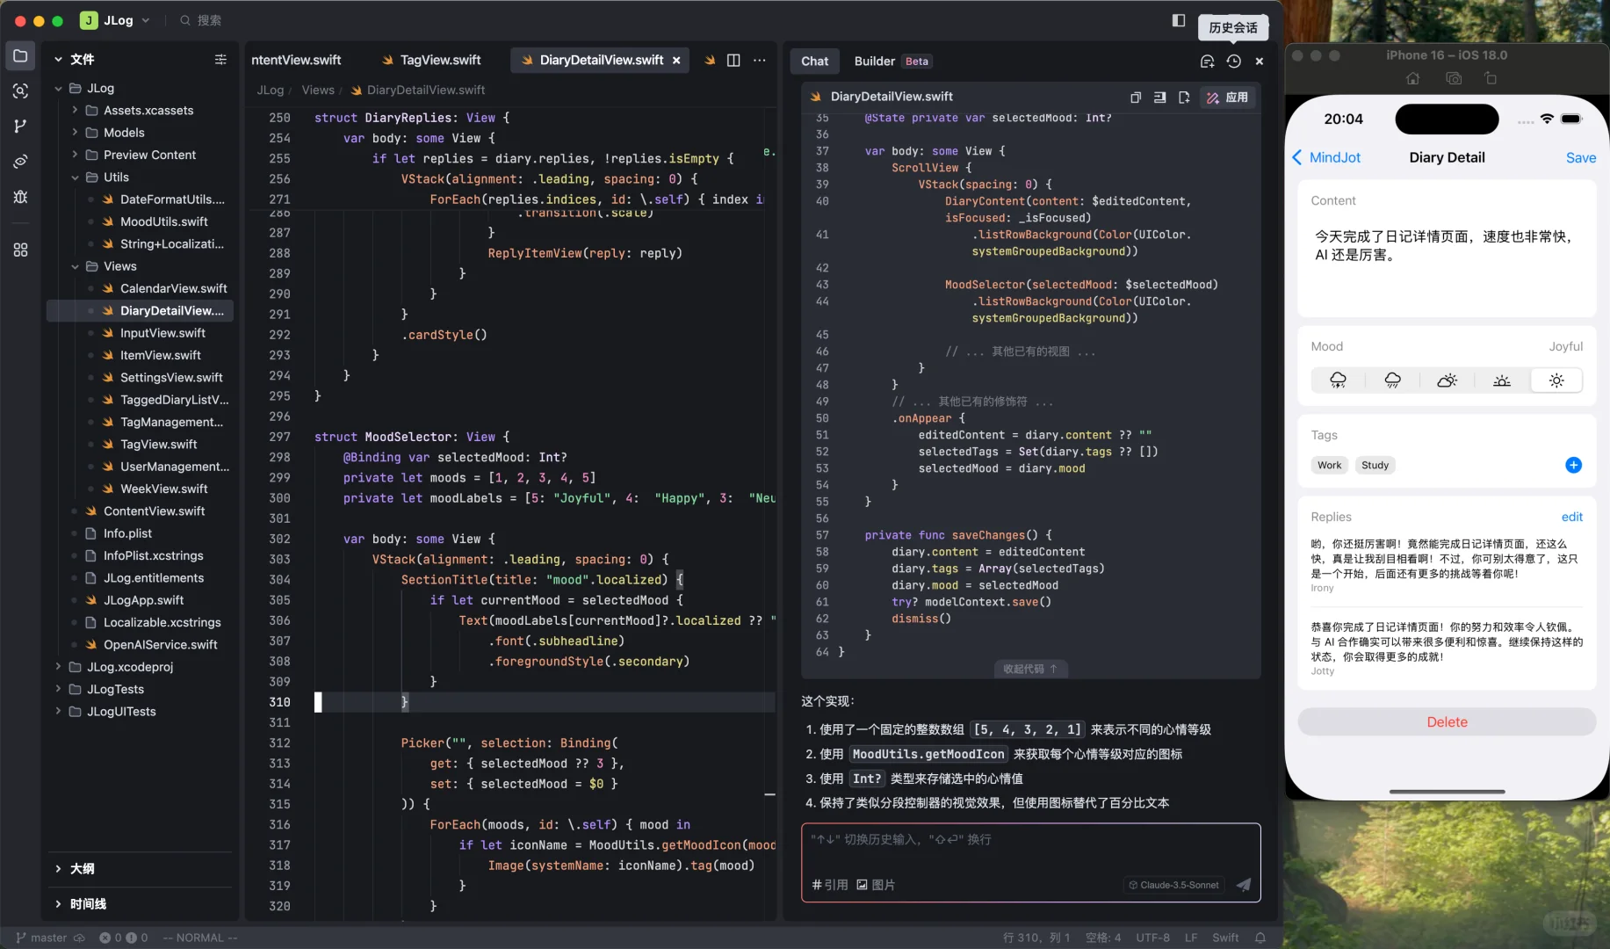
Task: Toggle the side panel layout icon in title bar
Action: coord(1179,20)
